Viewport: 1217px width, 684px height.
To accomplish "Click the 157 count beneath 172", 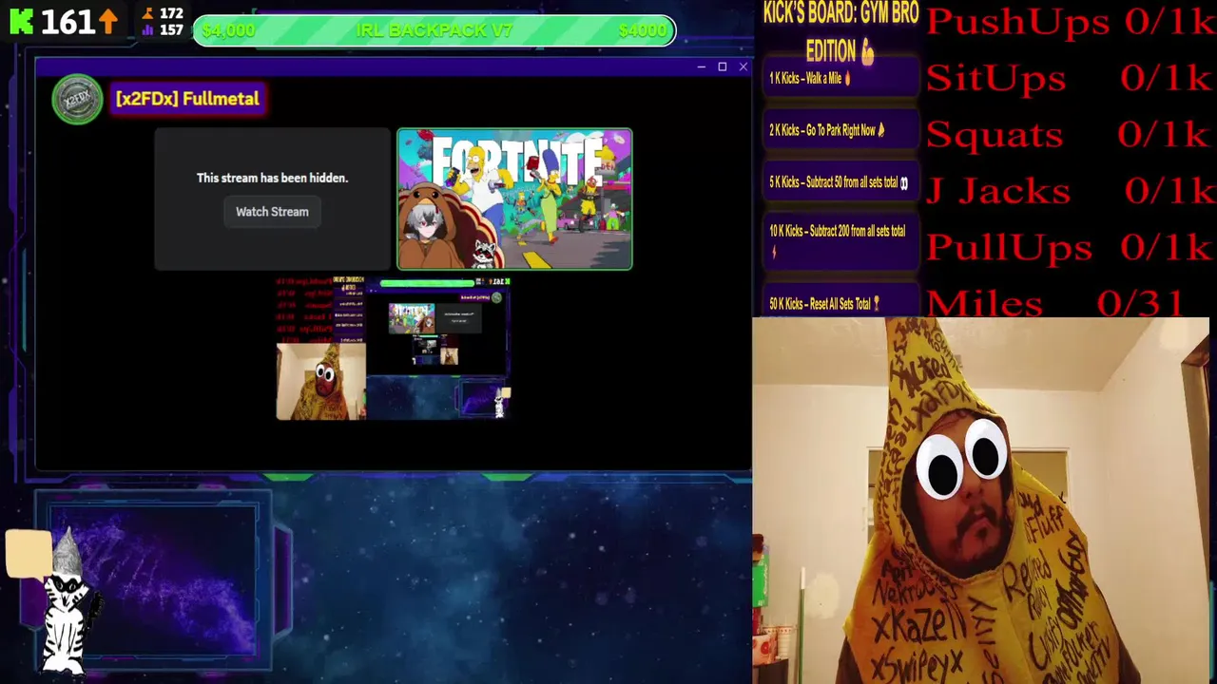I will tap(171, 30).
